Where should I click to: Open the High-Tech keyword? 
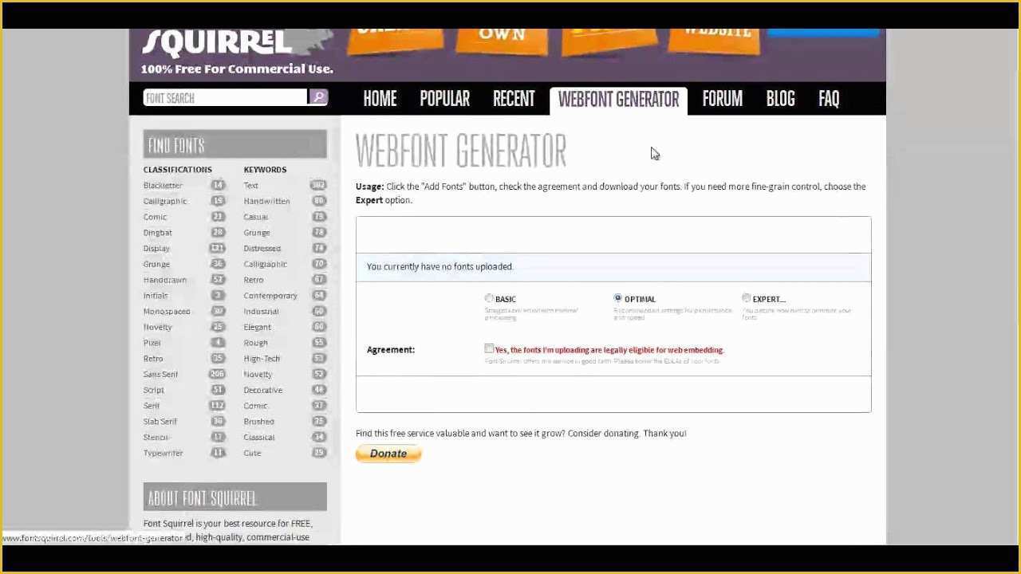[x=262, y=359]
